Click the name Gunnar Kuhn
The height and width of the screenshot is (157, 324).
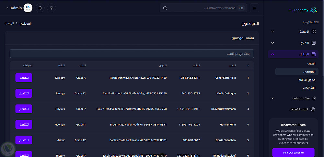(x=228, y=125)
